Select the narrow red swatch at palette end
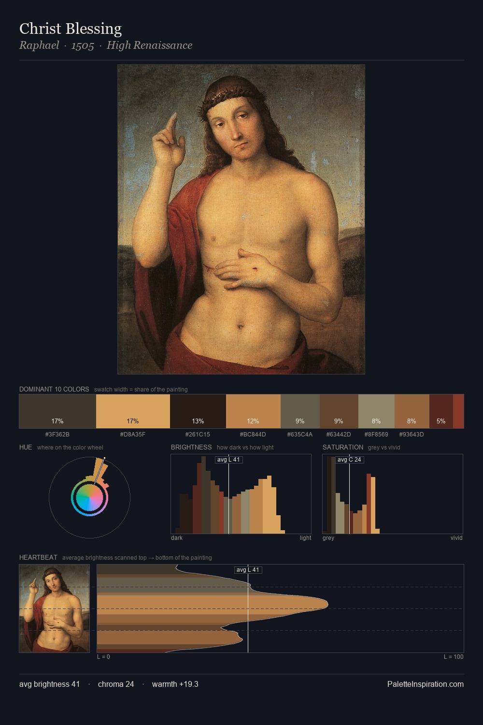Image resolution: width=483 pixels, height=725 pixels. [x=458, y=411]
